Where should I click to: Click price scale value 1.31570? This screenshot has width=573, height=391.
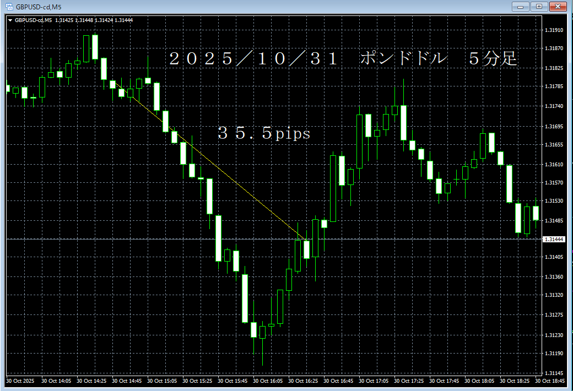point(554,183)
